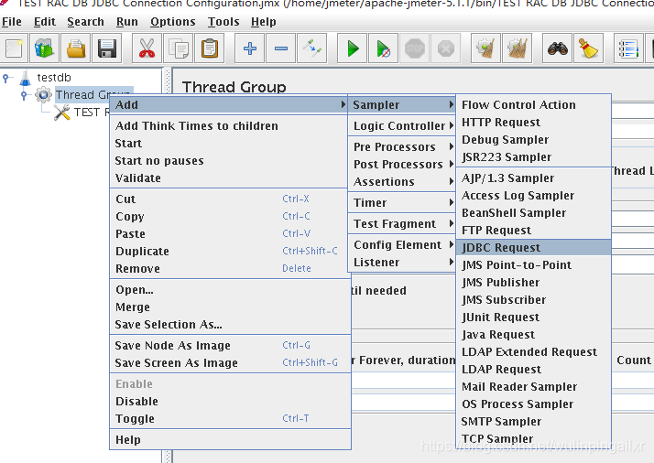Open the Edit menu
Screen dimensions: 654x463
(x=44, y=22)
